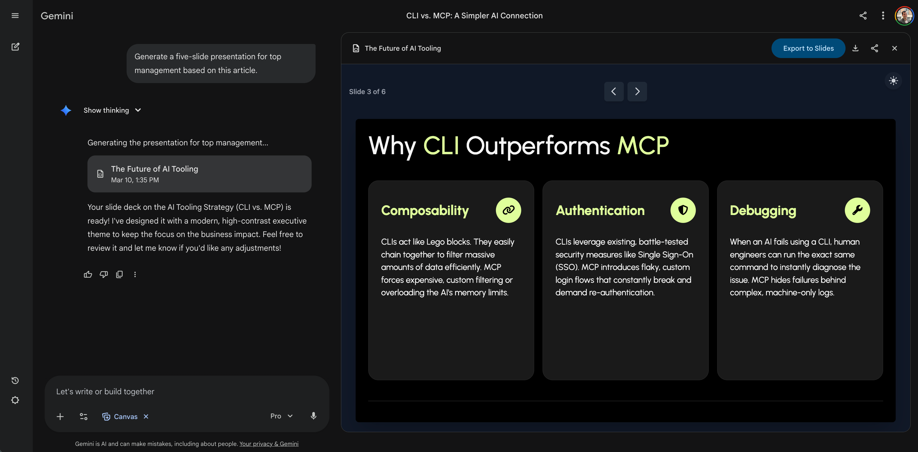
Task: Click the thumbs up good response icon
Action: [x=88, y=274]
